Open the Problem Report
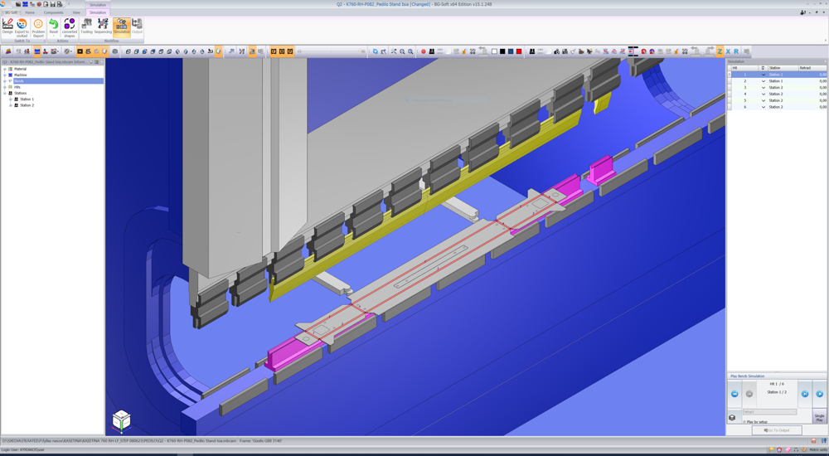829x456 pixels. 38,27
